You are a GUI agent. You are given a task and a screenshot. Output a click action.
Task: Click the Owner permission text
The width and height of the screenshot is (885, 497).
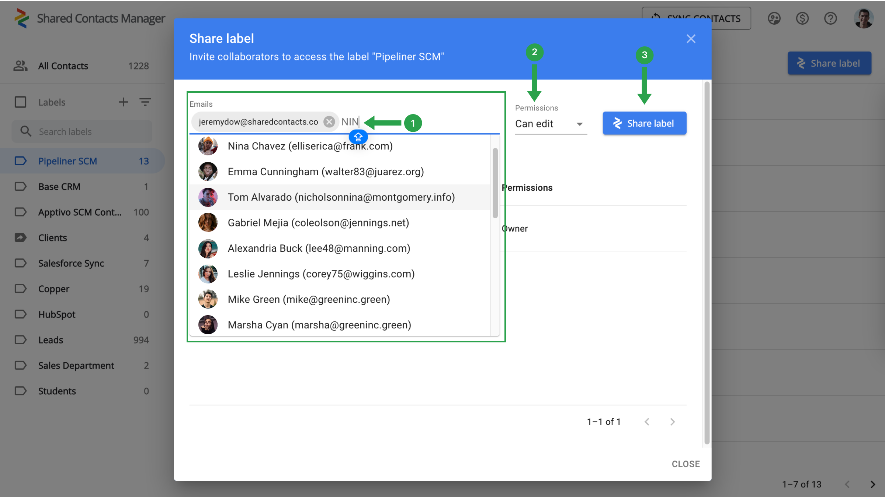514,228
